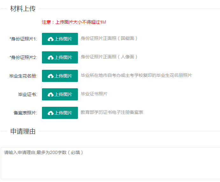
Task: Click the 毕业生花名册照片 description hint
Action: [136, 75]
